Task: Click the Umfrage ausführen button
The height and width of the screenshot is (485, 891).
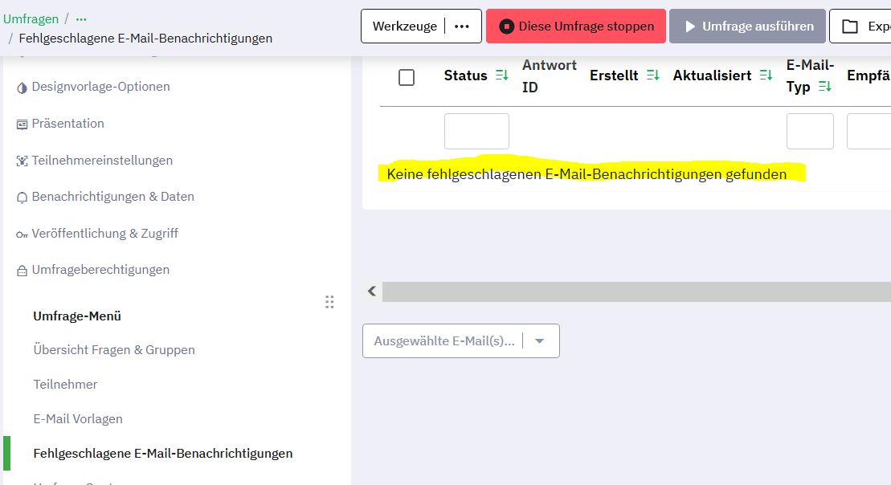Action: [x=747, y=26]
